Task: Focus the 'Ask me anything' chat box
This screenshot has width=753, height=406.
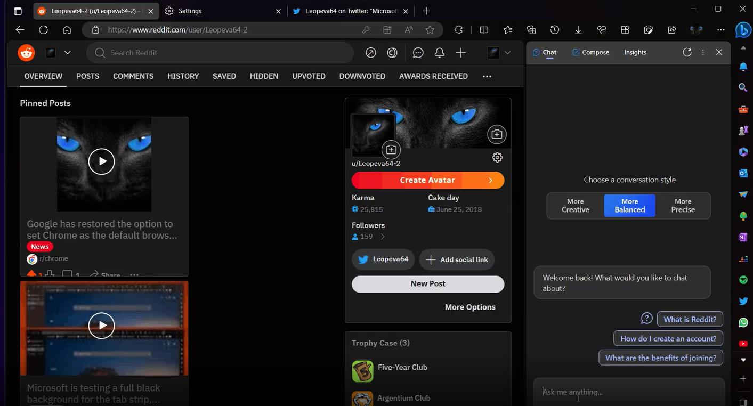Action: point(629,392)
